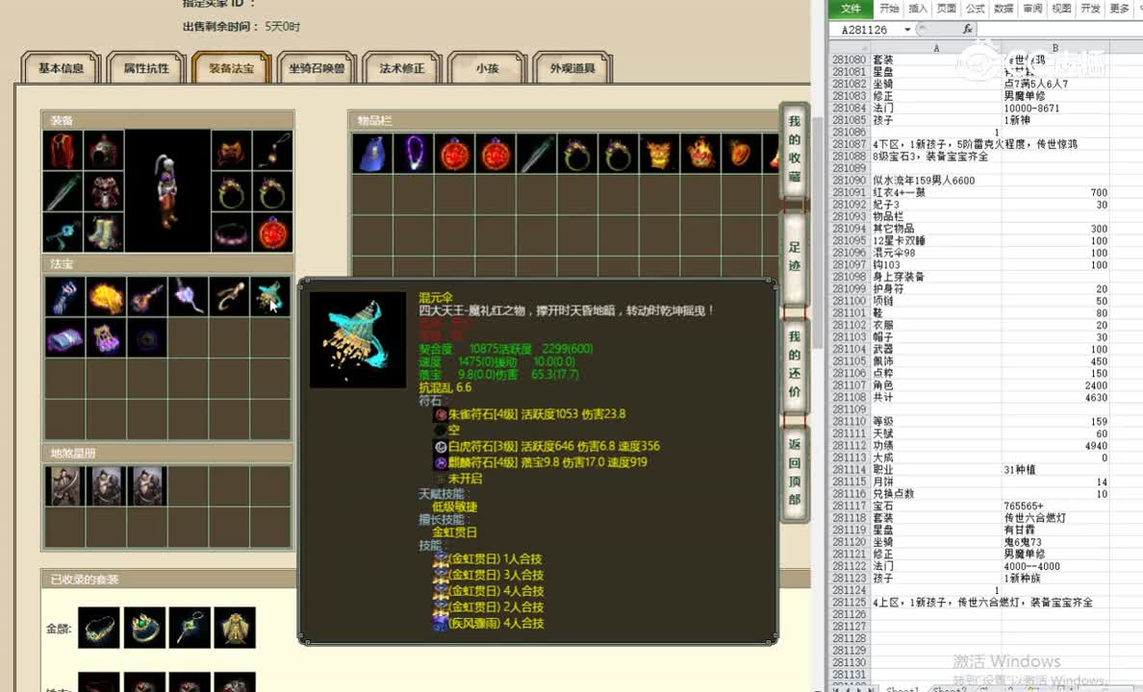Select column A header in Excel
This screenshot has width=1143, height=692.
point(936,48)
